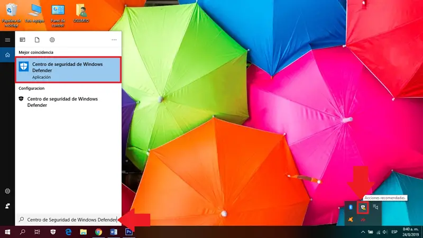Click the taskbar search icon

pyautogui.click(x=23, y=232)
